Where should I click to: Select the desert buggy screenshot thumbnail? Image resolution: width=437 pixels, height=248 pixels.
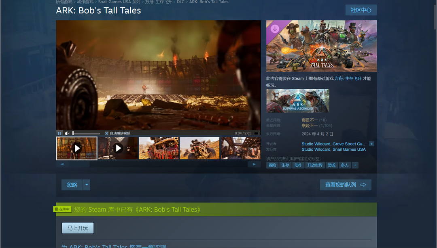[x=199, y=148]
